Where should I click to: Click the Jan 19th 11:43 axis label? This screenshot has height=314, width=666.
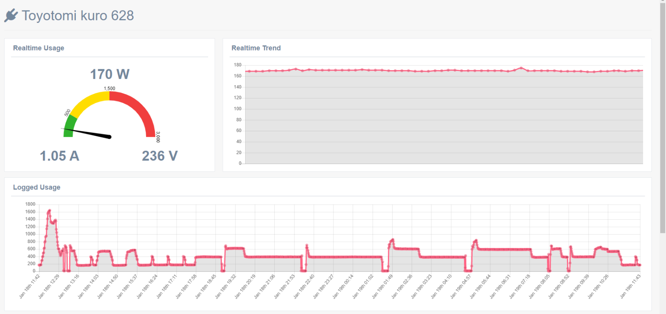click(631, 286)
